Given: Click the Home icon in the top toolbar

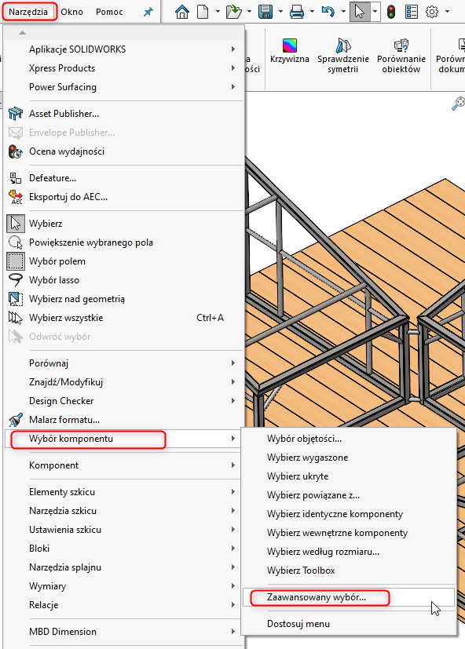Looking at the screenshot, I should (x=182, y=12).
